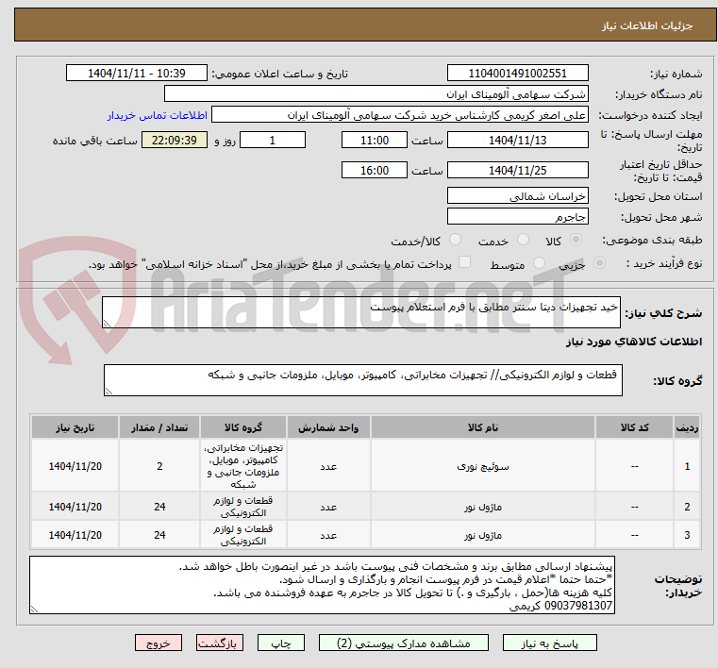Click unit عدد in row 2
The height and width of the screenshot is (668, 718).
[x=328, y=507]
